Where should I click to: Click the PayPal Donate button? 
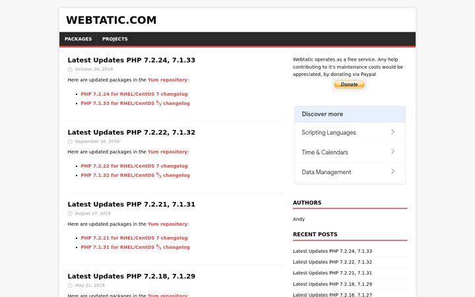tap(349, 84)
